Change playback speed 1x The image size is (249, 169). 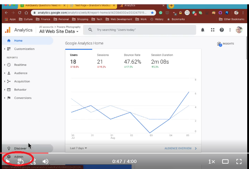point(211,161)
